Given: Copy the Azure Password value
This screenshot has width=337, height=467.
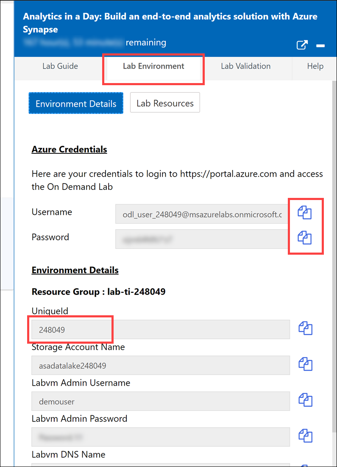Looking at the screenshot, I should coord(304,238).
